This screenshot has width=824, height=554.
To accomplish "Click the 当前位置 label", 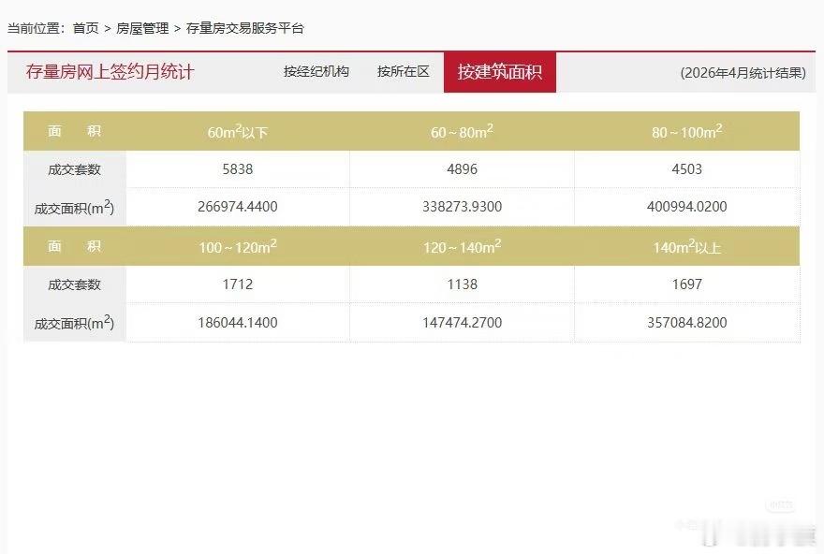I will point(36,28).
